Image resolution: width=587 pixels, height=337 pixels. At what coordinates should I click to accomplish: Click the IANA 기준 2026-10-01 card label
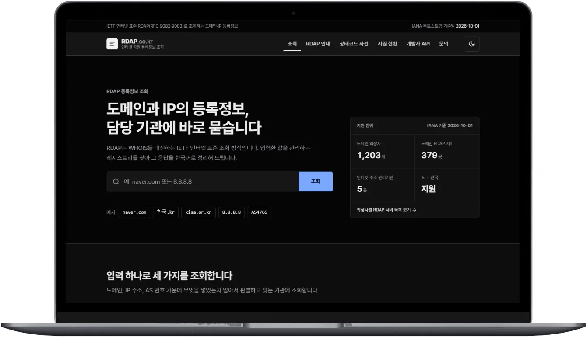(450, 125)
